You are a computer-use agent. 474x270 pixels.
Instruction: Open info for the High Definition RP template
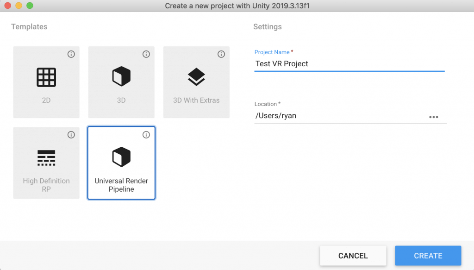point(71,135)
